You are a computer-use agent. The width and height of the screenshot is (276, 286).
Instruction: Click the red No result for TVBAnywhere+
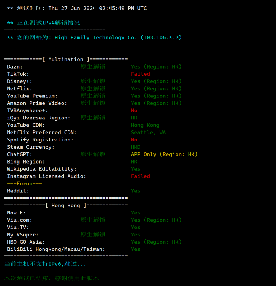[x=134, y=110]
